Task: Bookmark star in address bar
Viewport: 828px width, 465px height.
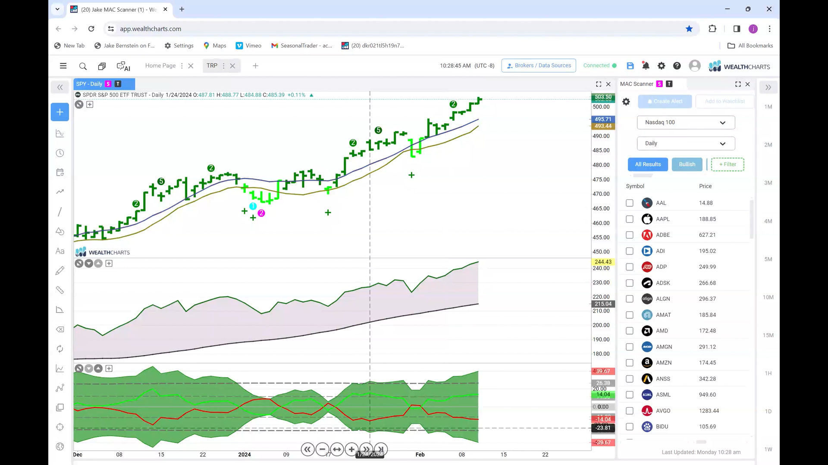Action: (x=689, y=29)
